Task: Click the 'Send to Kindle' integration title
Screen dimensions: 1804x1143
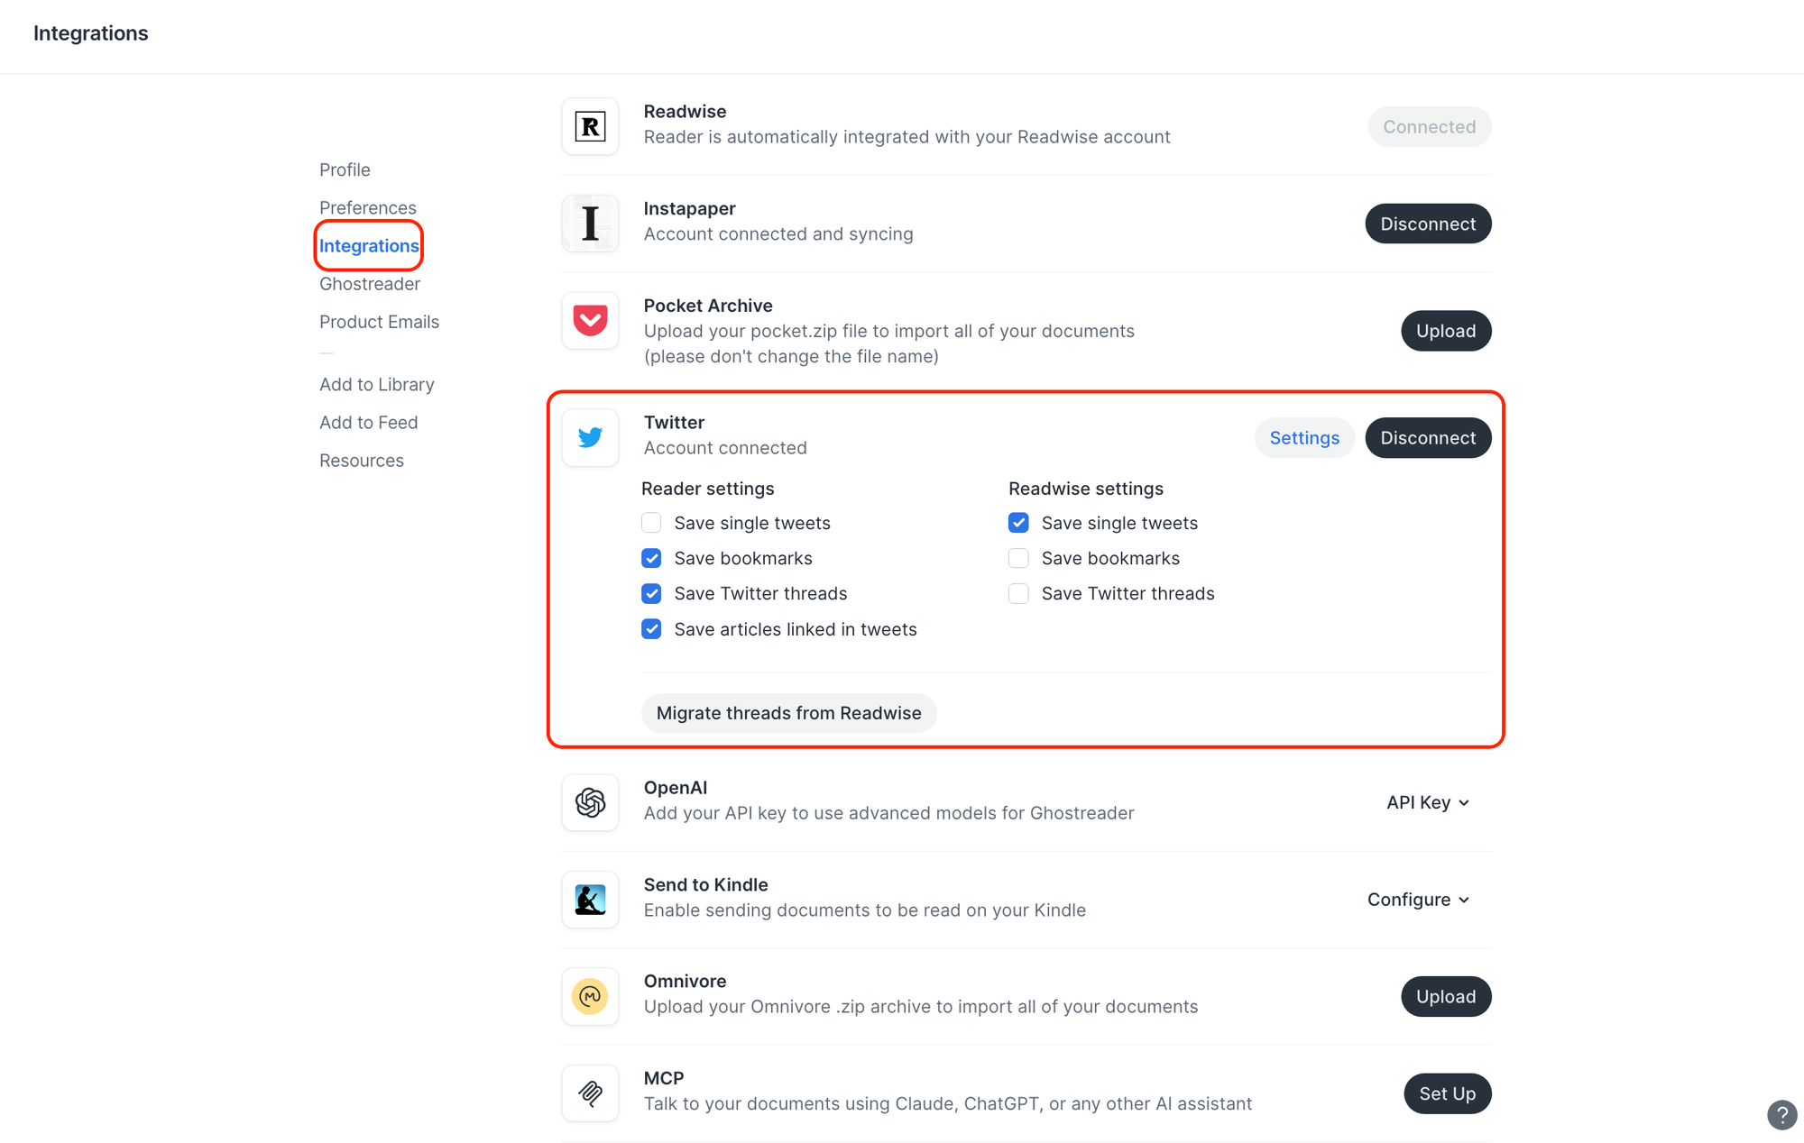Action: (x=706, y=885)
